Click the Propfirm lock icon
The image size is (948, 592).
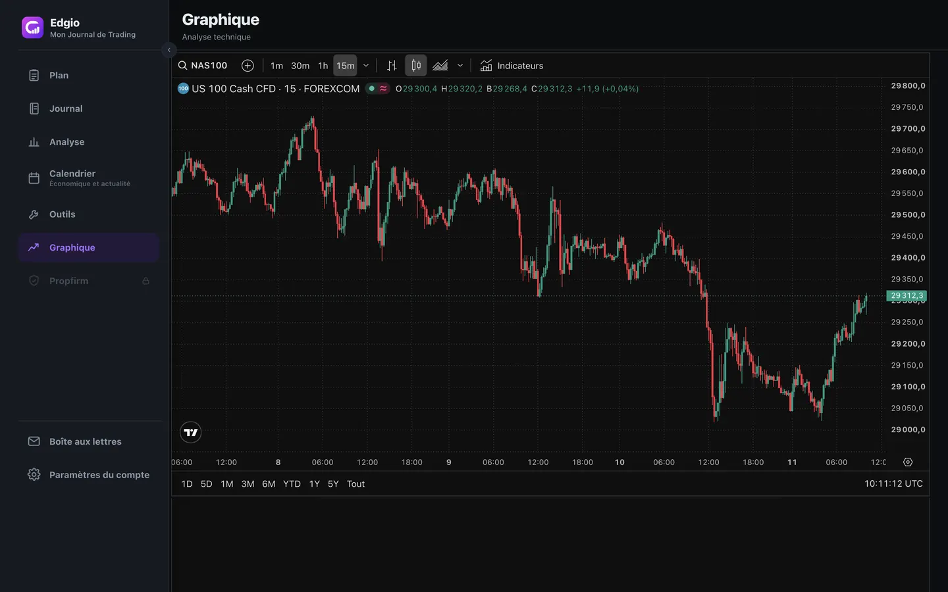click(x=145, y=281)
